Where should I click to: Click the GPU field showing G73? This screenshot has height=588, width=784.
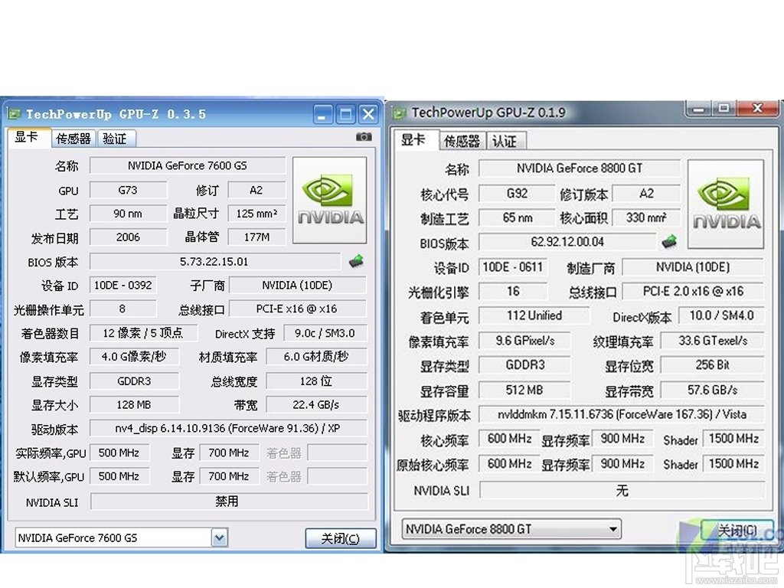[128, 190]
